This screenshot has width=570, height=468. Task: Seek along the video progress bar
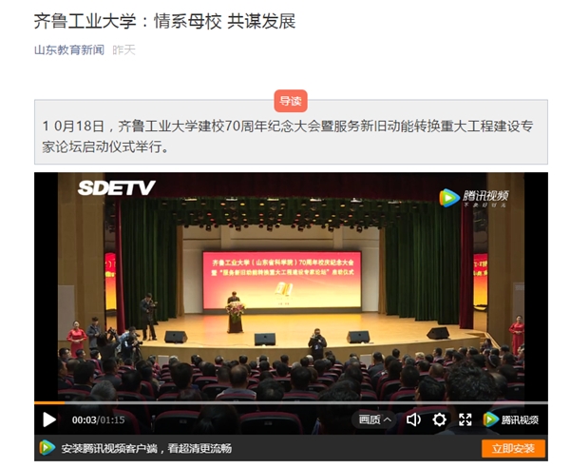291,403
